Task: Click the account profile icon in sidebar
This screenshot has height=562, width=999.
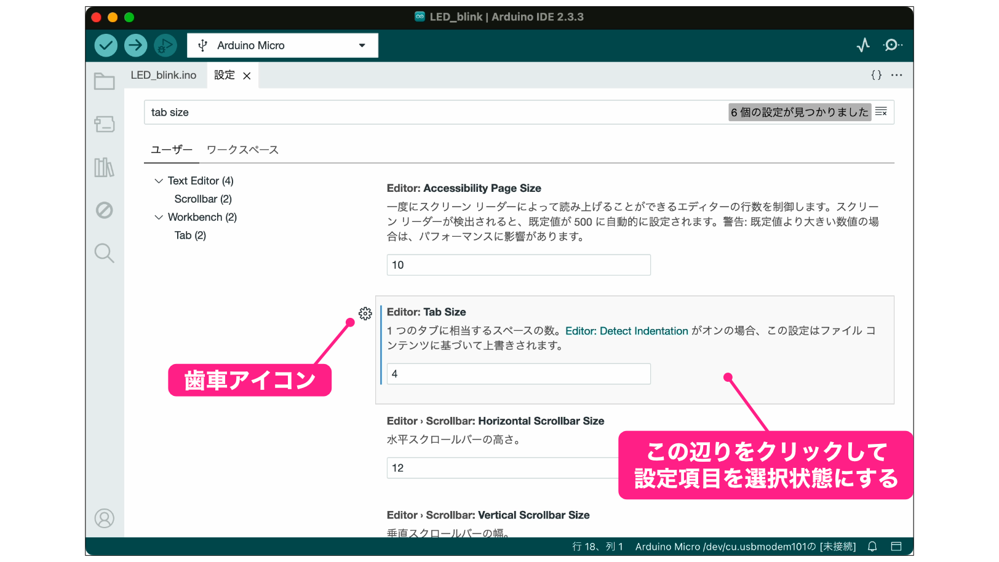Action: pyautogui.click(x=105, y=518)
